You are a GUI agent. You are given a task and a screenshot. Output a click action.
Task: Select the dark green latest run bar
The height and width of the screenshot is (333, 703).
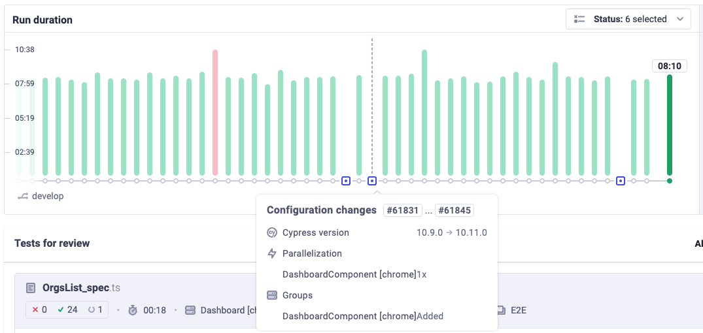(669, 125)
